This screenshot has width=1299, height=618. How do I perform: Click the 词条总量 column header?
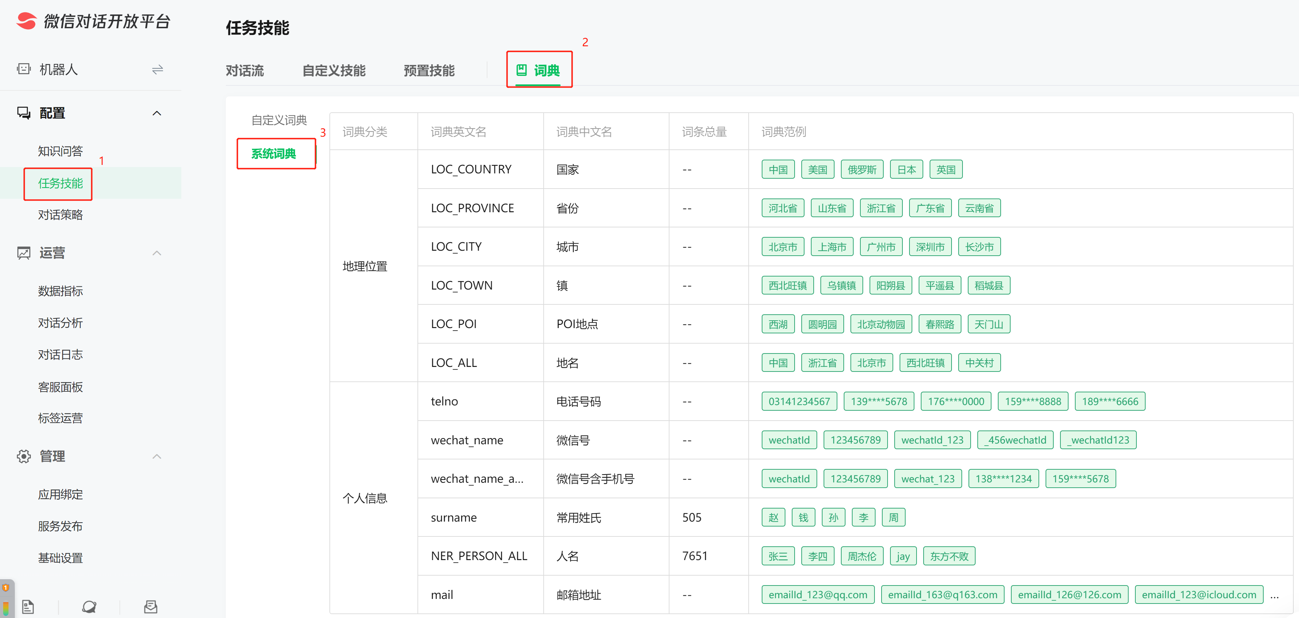[704, 131]
